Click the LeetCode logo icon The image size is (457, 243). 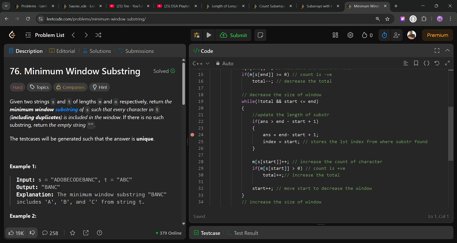[13, 35]
